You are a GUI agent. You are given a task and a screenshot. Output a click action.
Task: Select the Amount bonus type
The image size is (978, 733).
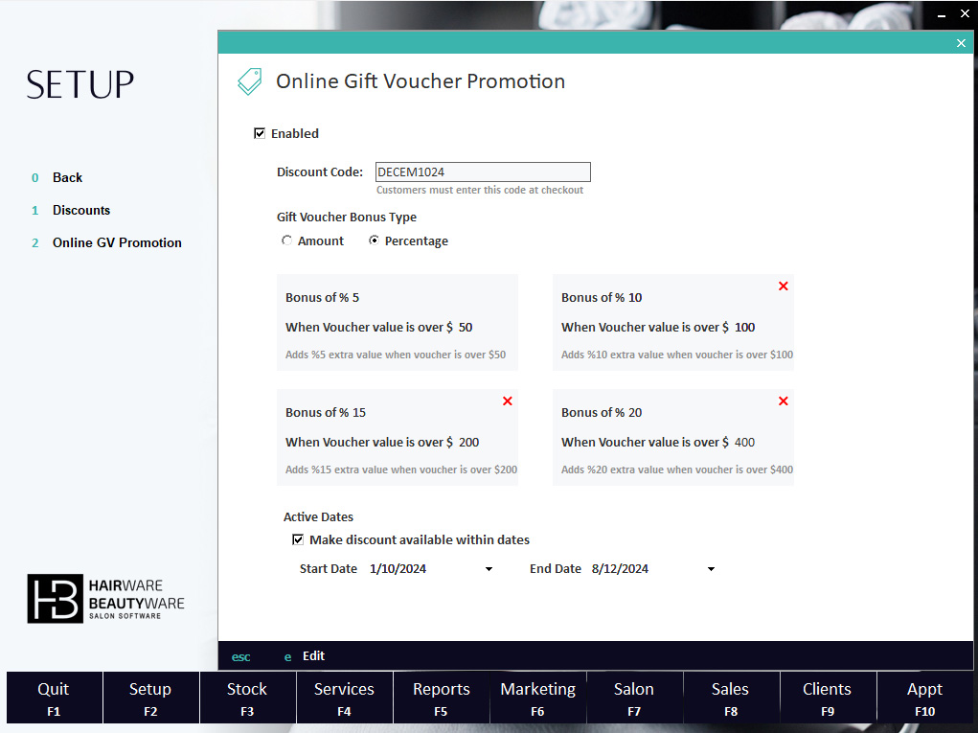(286, 241)
